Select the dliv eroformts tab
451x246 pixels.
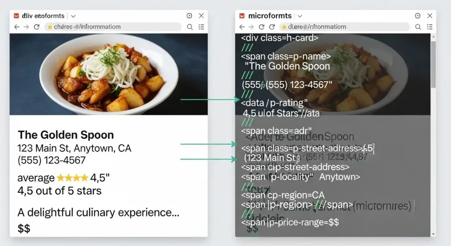pos(40,16)
